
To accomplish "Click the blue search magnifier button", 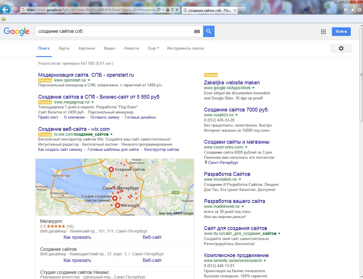I will coord(209,31).
